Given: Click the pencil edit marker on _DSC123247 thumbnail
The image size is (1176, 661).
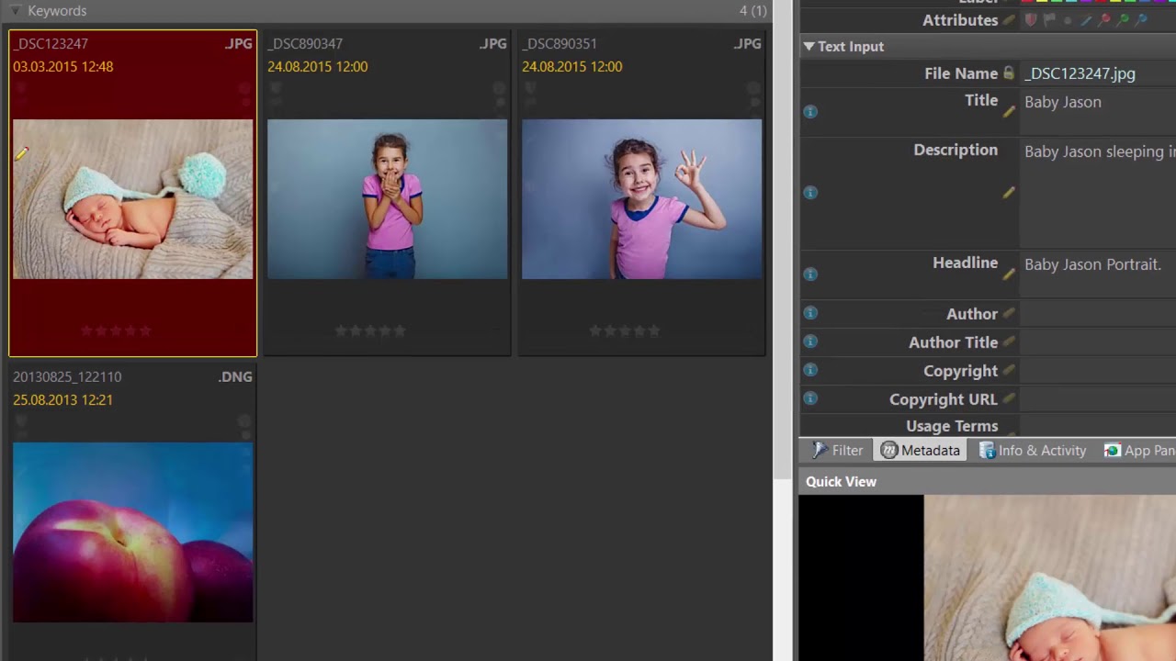Looking at the screenshot, I should point(22,153).
